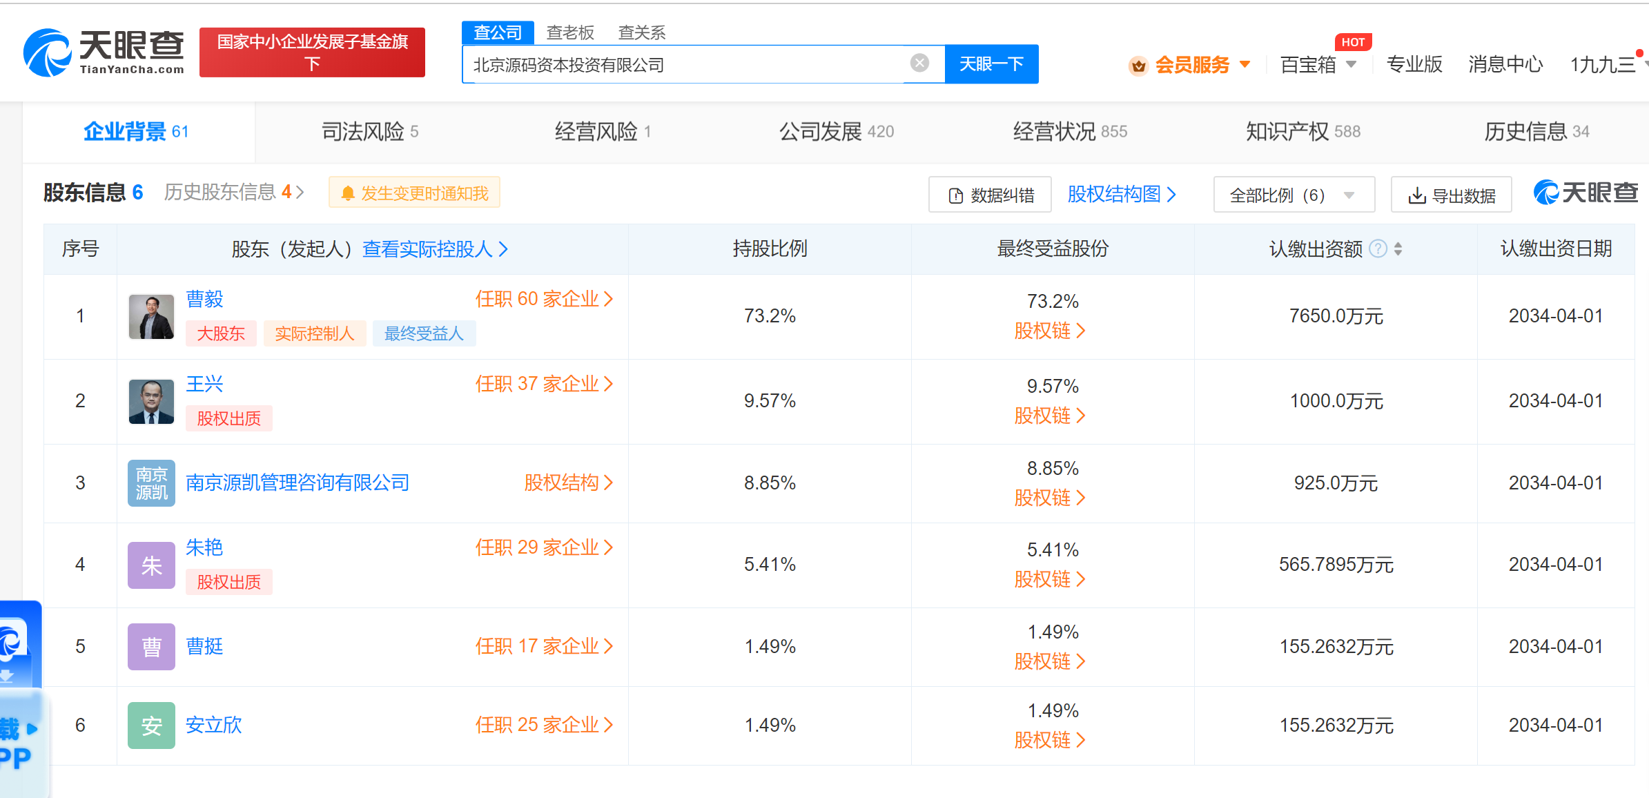Click the purple 朱 avatar icon
This screenshot has height=798, width=1649.
click(x=151, y=565)
